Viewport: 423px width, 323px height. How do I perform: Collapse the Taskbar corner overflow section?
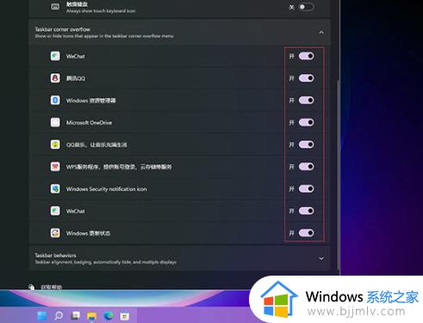321,33
